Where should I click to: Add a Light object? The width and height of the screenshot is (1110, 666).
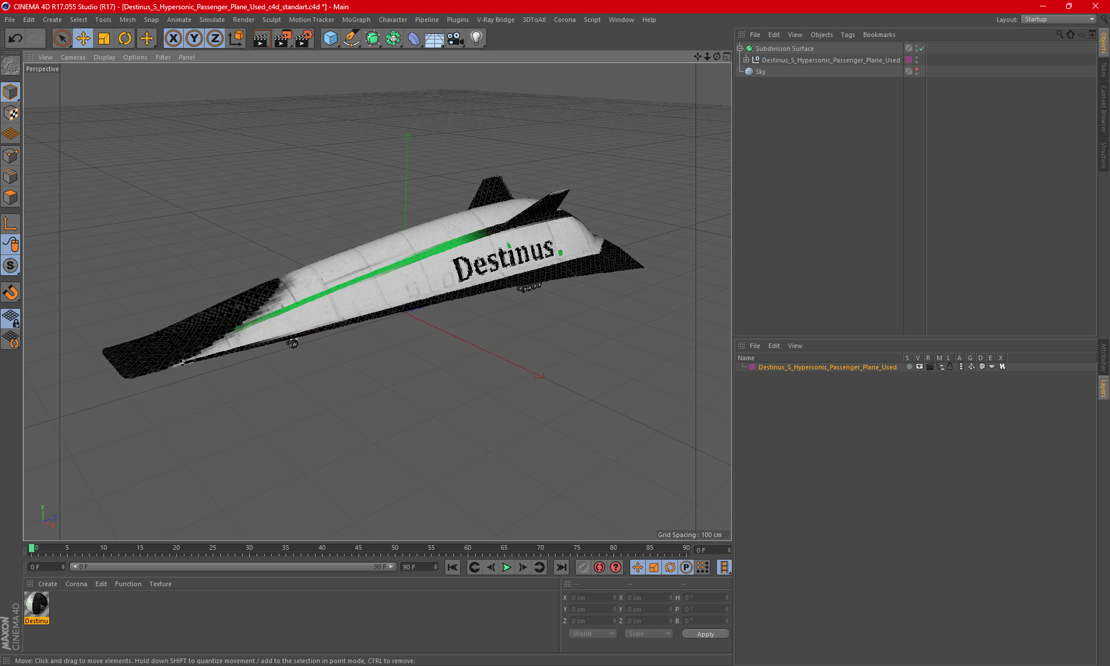point(476,39)
